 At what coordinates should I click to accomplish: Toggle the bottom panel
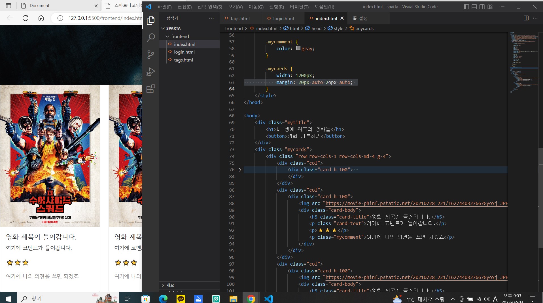click(474, 7)
